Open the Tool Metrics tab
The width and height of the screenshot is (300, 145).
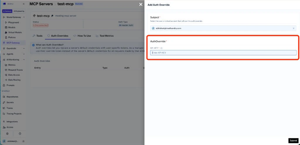point(105,36)
